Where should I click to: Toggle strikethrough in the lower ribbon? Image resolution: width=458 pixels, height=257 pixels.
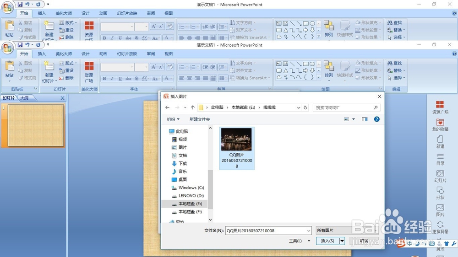pyautogui.click(x=128, y=78)
